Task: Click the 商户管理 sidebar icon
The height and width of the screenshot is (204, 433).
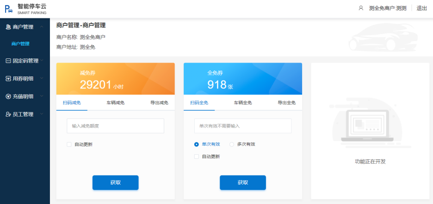Action: [8, 27]
